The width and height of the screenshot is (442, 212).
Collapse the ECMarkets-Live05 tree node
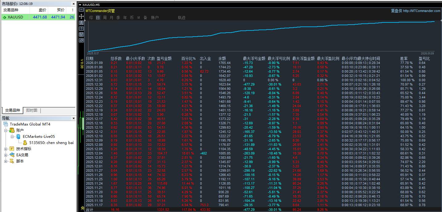point(12,137)
